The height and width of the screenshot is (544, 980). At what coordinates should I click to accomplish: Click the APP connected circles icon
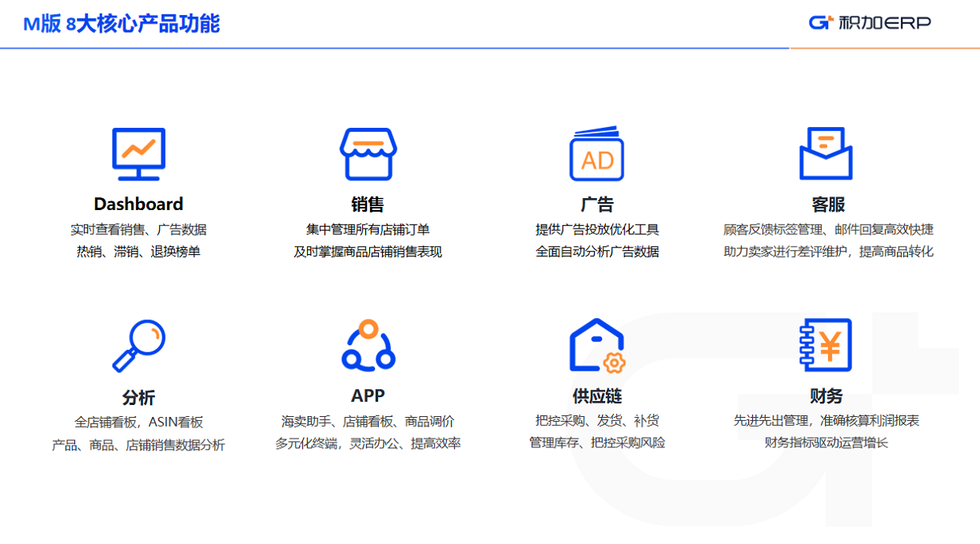click(x=368, y=344)
